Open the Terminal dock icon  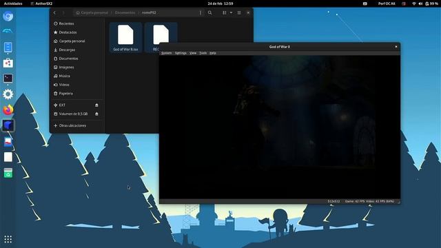(8, 79)
